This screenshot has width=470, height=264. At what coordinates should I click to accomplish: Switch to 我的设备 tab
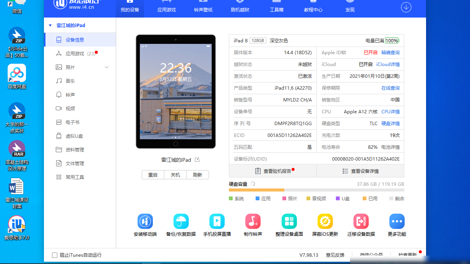pos(130,8)
